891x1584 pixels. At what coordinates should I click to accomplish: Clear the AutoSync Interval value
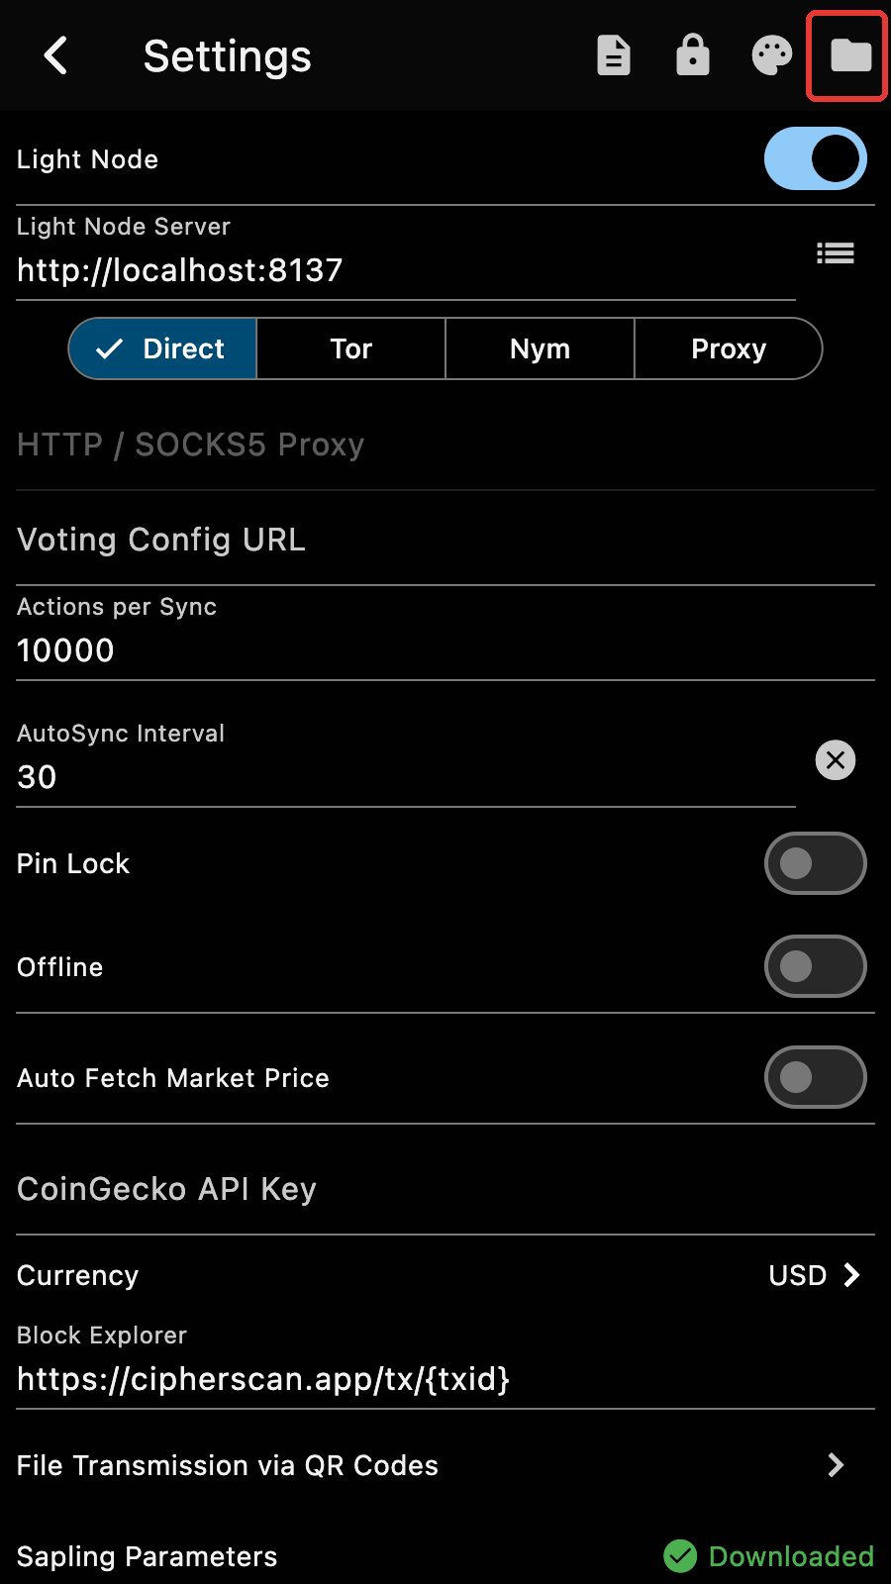pos(836,760)
